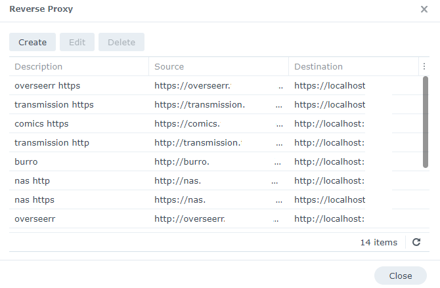Highlight the transmission http row
440x288 pixels.
(52, 142)
